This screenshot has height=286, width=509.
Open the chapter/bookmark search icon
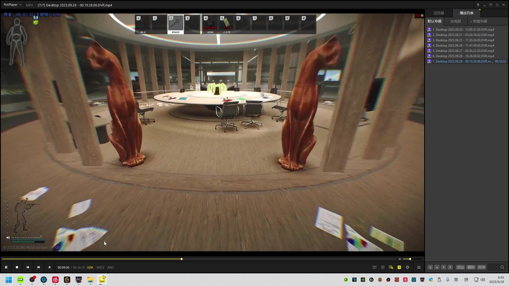(391, 267)
